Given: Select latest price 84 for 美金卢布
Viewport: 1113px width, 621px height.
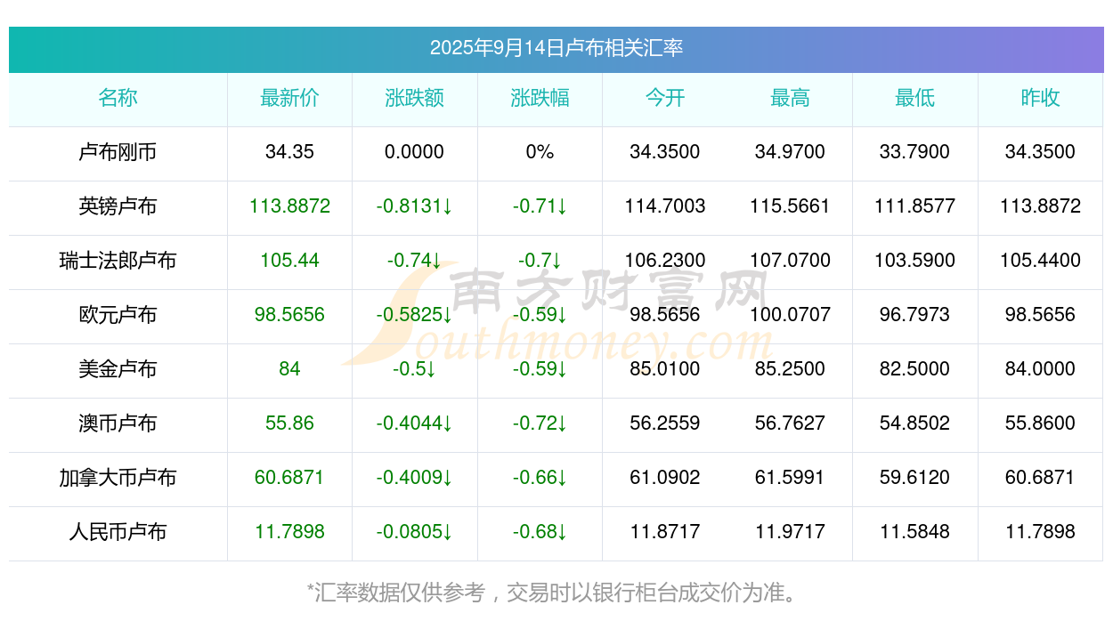Looking at the screenshot, I should pyautogui.click(x=289, y=369).
